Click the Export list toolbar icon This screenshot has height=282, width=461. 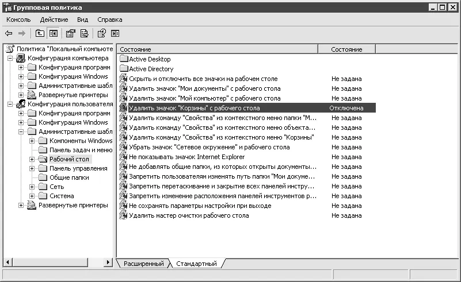(x=84, y=33)
